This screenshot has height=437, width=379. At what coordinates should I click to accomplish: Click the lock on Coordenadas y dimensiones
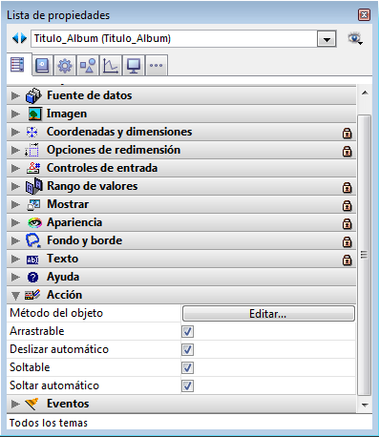347,134
